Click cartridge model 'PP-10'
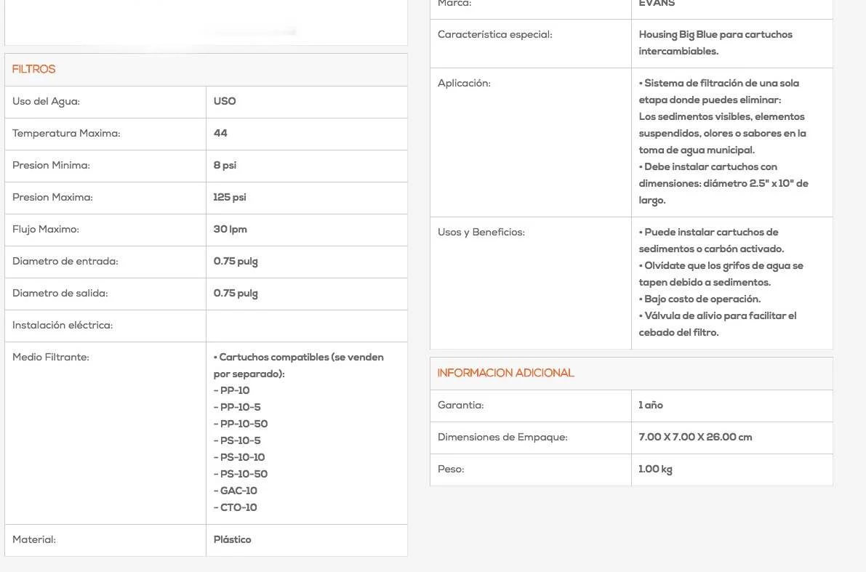This screenshot has width=866, height=572. pos(235,390)
